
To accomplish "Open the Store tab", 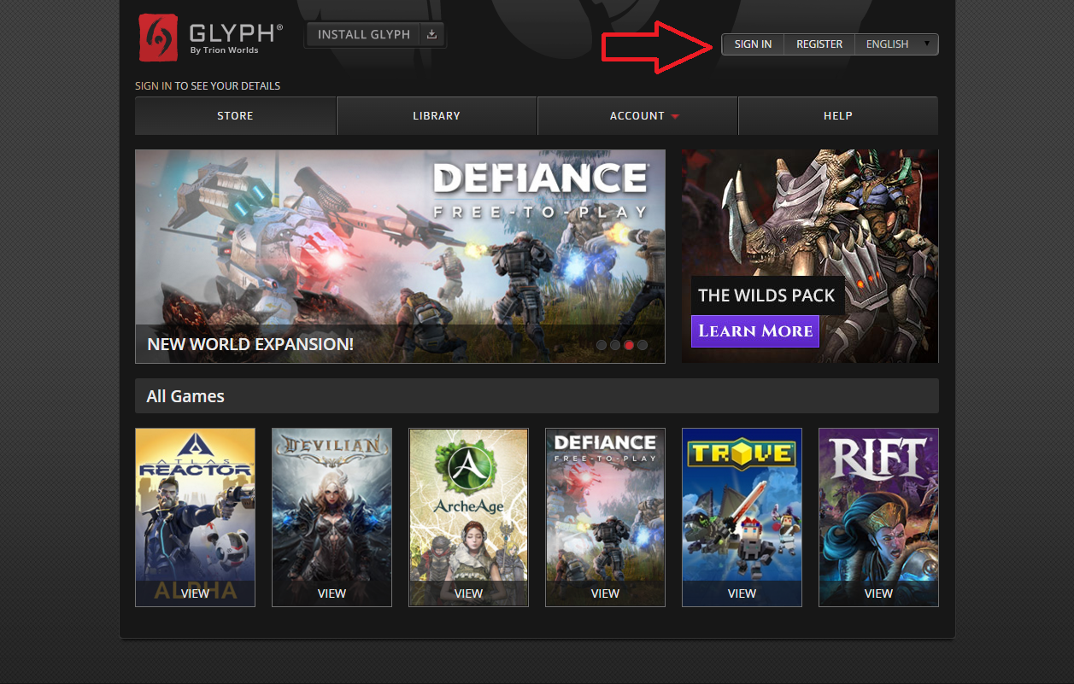I will pos(235,116).
